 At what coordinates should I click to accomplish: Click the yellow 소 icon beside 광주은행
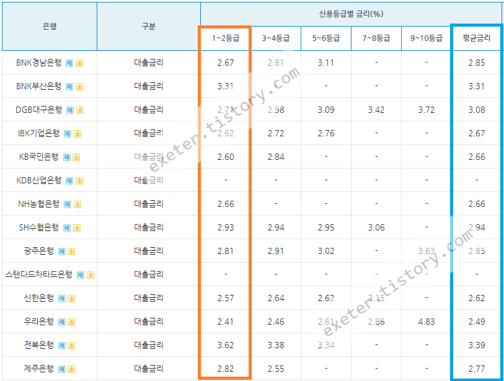[71, 252]
